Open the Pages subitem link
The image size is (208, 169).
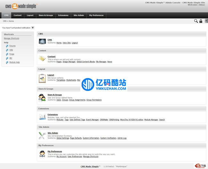(59, 62)
